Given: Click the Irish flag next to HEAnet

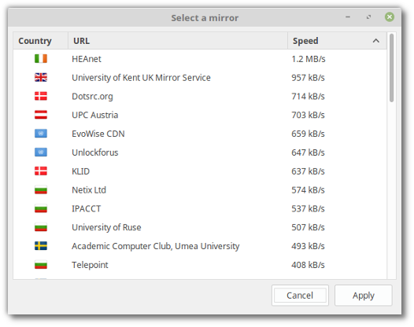Looking at the screenshot, I should tap(41, 58).
